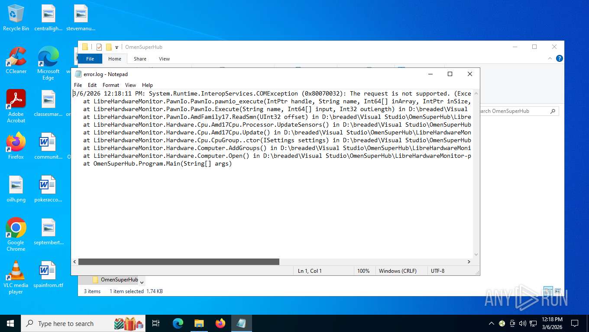Image resolution: width=589 pixels, height=332 pixels.
Task: Switch to the Explorer View tab
Action: click(164, 59)
